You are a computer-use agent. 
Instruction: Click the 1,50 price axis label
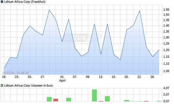click(x=166, y=15)
